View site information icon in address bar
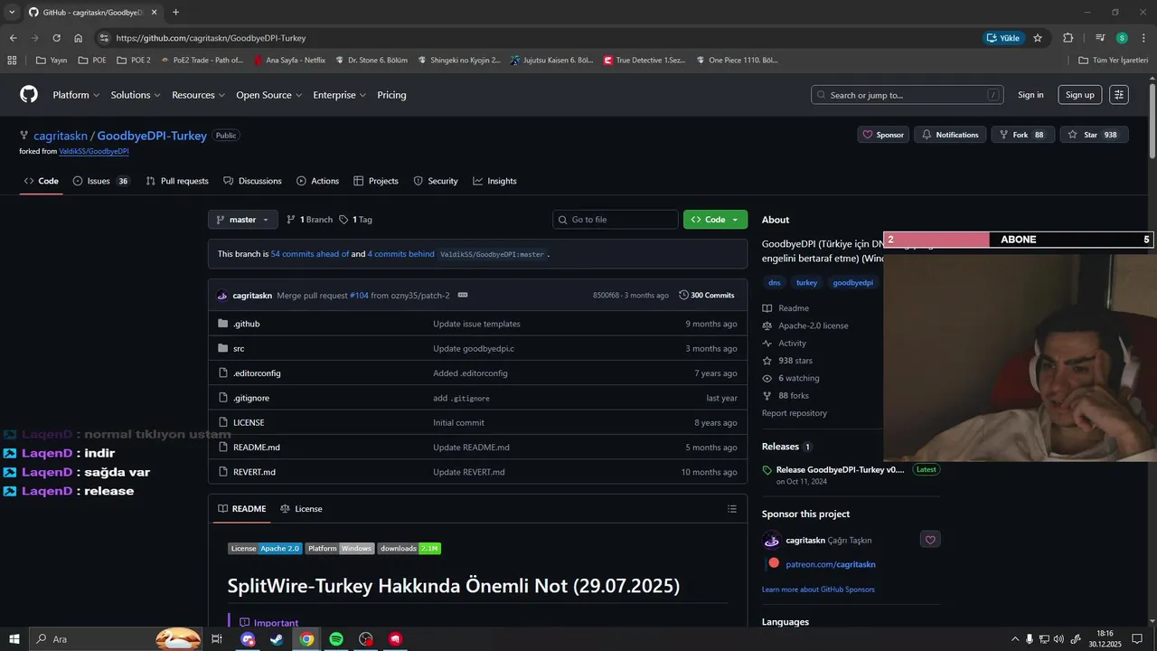This screenshot has height=651, width=1157. pos(104,38)
